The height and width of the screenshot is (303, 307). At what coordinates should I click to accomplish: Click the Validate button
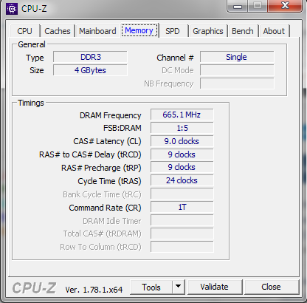coord(215,287)
